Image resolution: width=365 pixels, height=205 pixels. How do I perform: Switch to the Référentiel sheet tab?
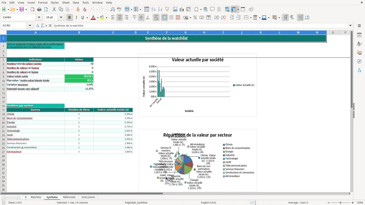point(69,197)
